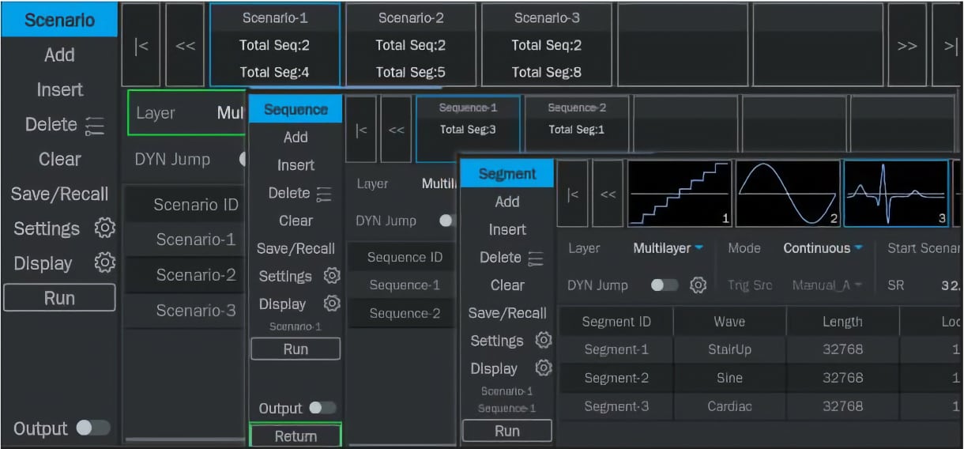The width and height of the screenshot is (964, 449).
Task: Choose Clear in Scenario menu
Action: point(59,159)
